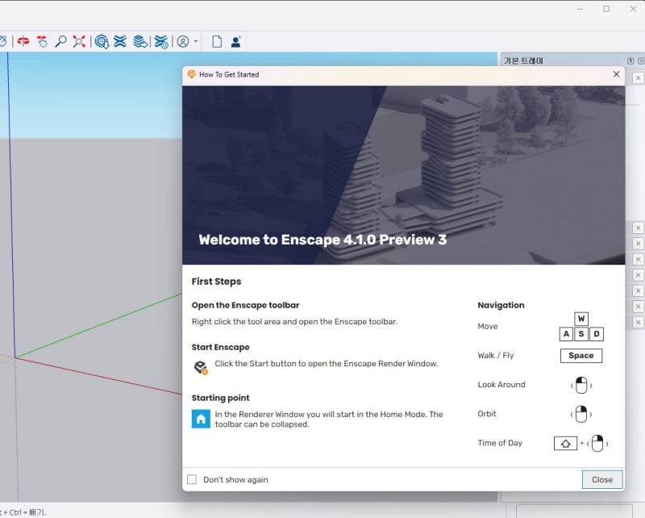
Task: Open the 3D Warehouse download icon
Action: click(102, 42)
